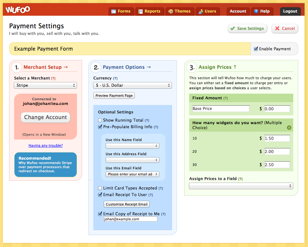Image resolution: width=308 pixels, height=247 pixels.
Task: Click Preview Payment Page
Action: click(x=114, y=96)
